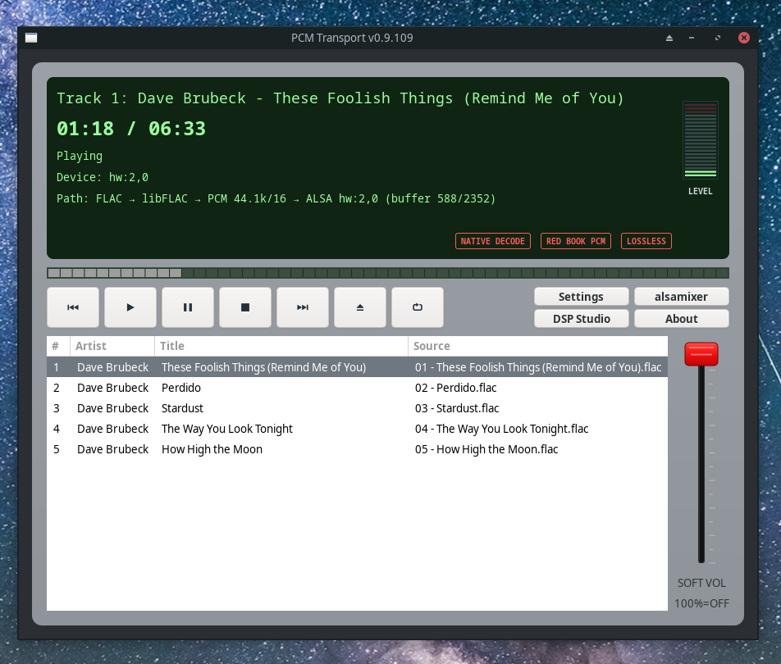781x664 pixels.
Task: Click source 01 - These Foolish Things.flac
Action: tap(538, 367)
